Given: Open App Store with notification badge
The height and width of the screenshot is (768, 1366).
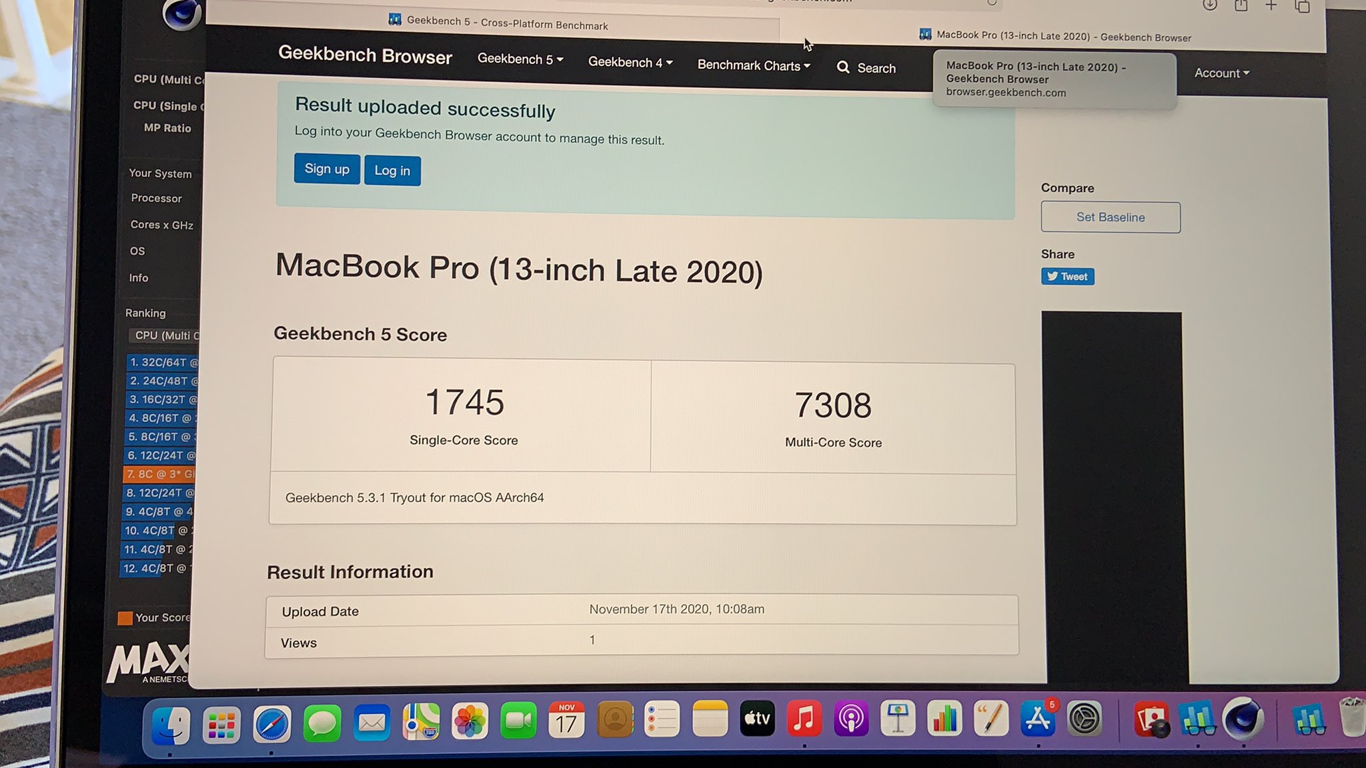Looking at the screenshot, I should tap(1038, 719).
